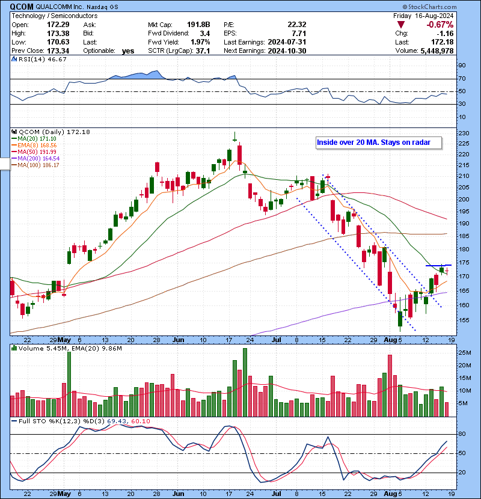Click the QCOM (Daily) 172.18 chart label
The image size is (481, 499).
(55, 132)
